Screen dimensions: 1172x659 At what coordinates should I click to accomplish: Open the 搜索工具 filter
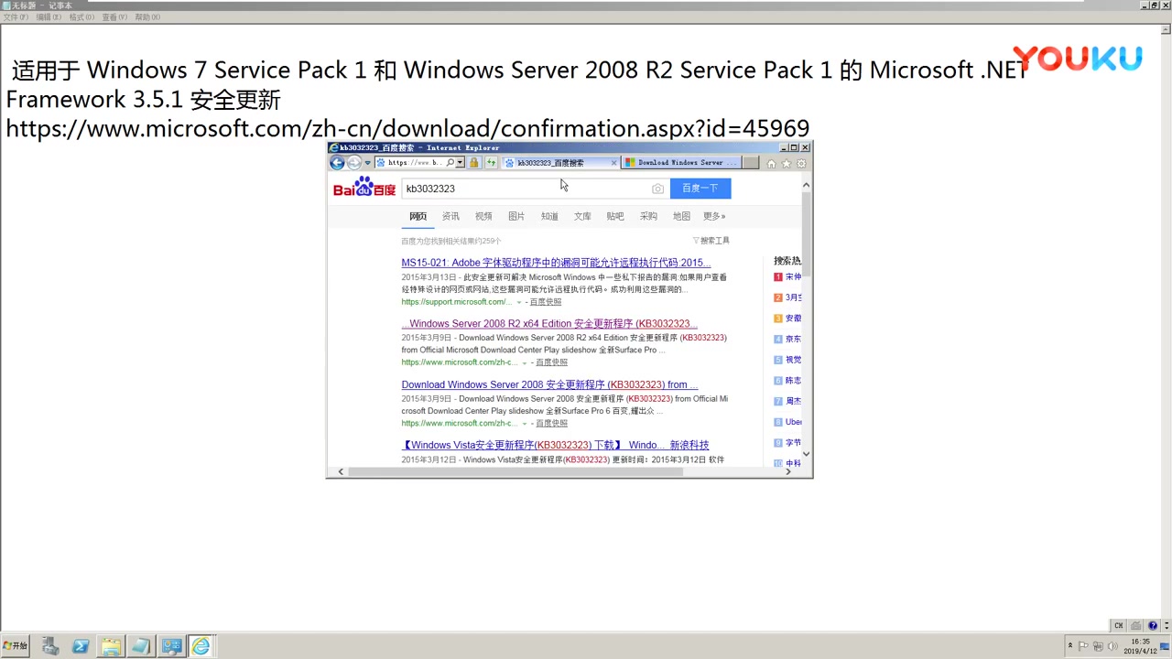[711, 241]
